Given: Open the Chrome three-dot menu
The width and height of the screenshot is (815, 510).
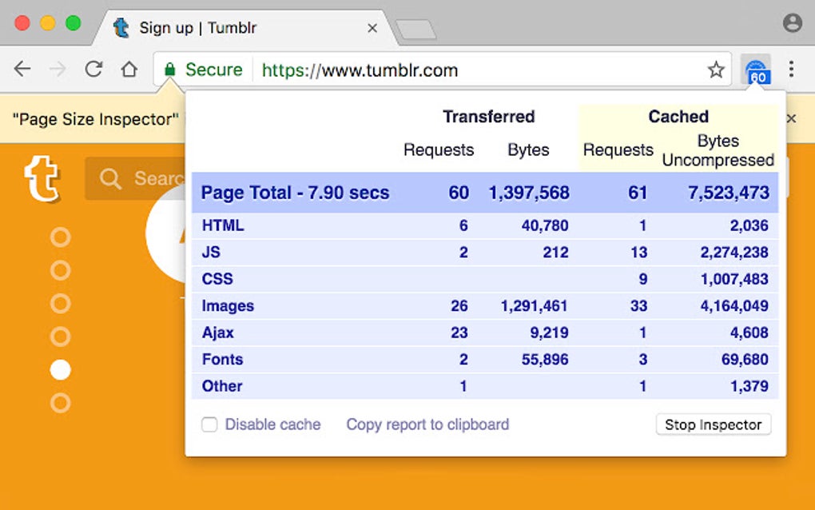Looking at the screenshot, I should click(x=791, y=70).
